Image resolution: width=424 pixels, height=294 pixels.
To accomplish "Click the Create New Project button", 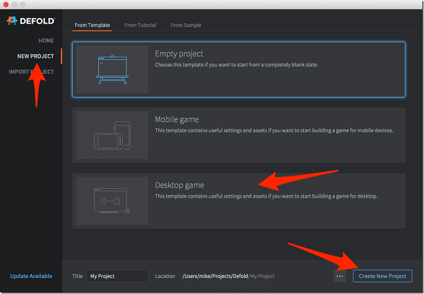I will tap(382, 276).
